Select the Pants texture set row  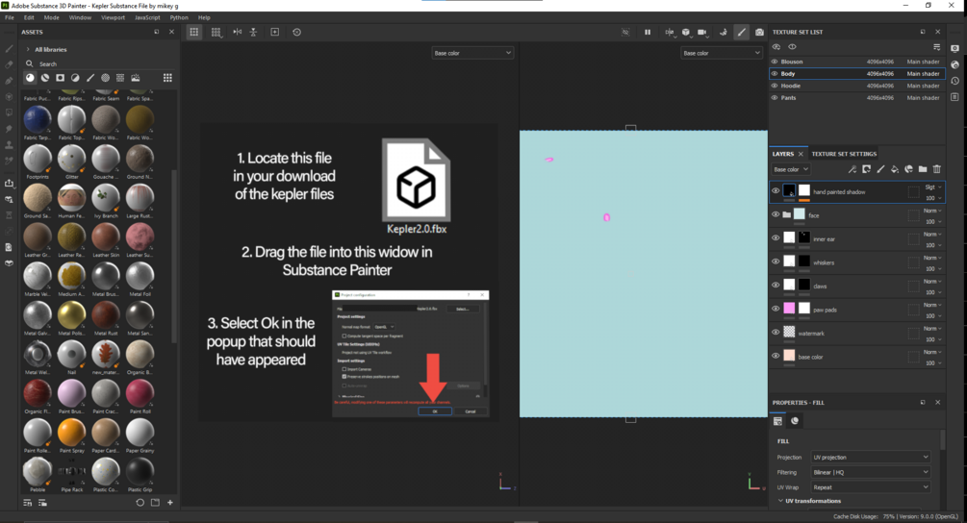point(857,97)
